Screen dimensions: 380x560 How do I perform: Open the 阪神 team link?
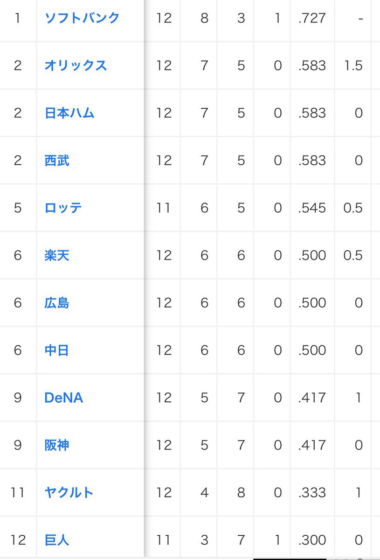57,445
